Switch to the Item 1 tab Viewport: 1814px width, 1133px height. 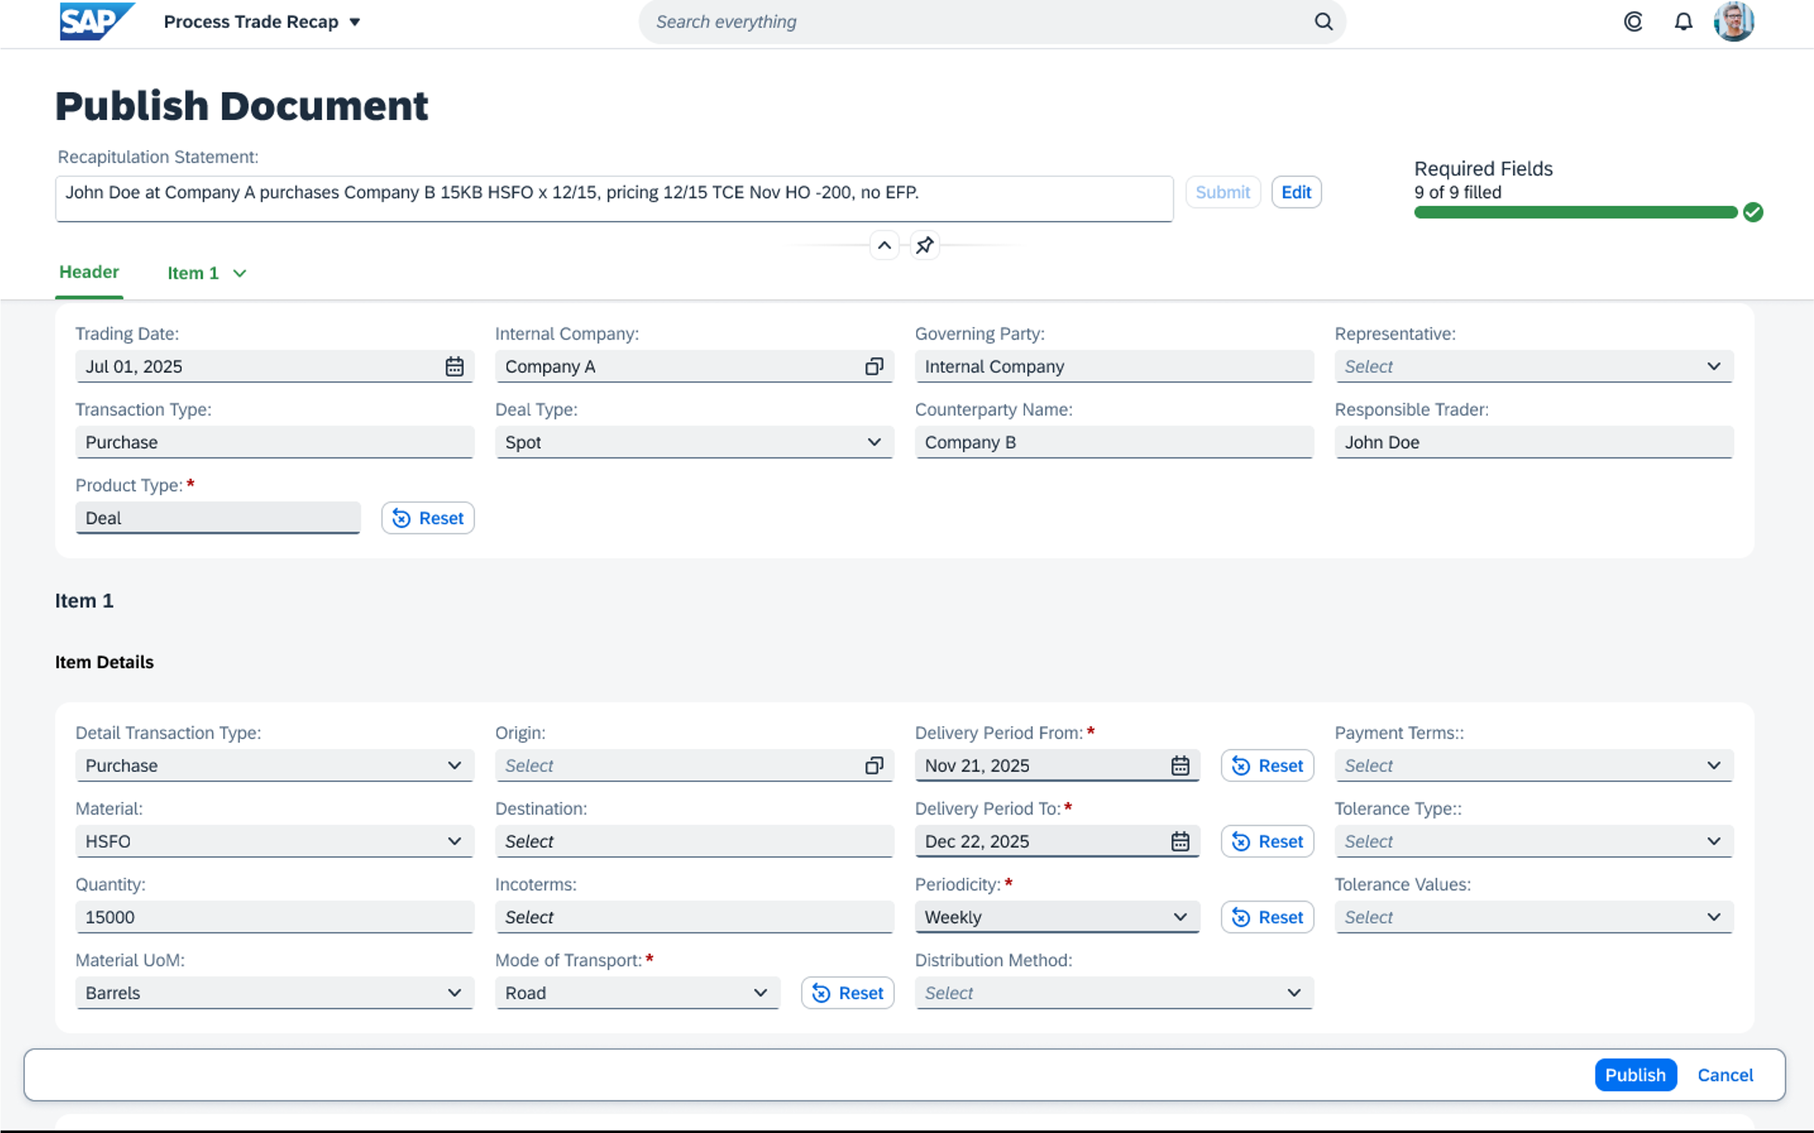point(194,273)
